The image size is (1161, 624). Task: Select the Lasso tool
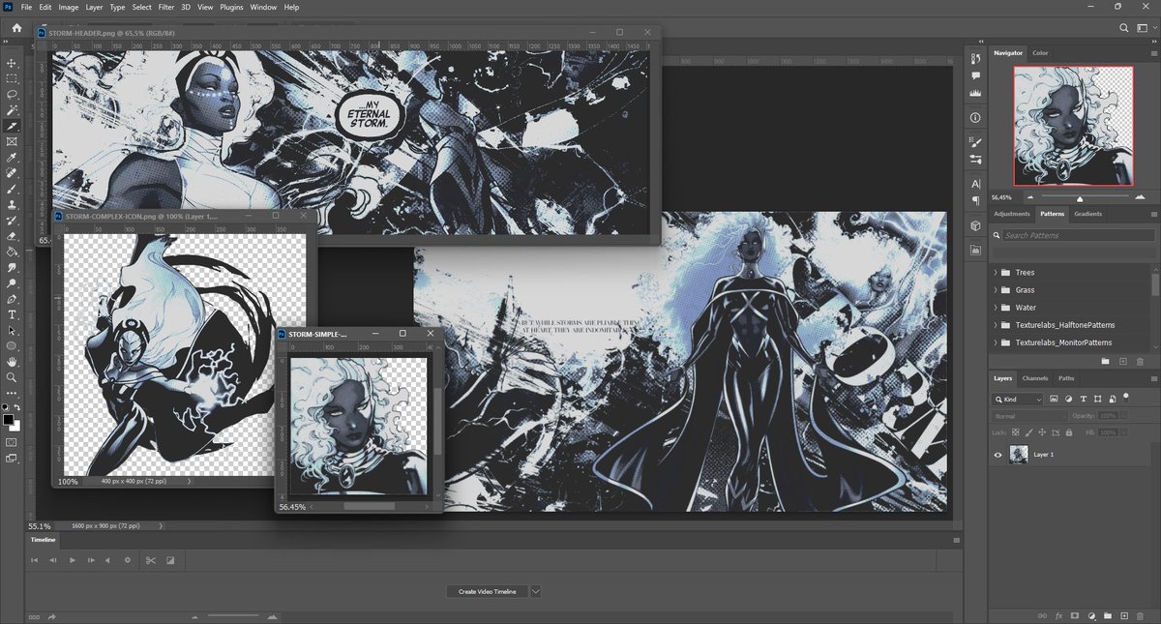[12, 94]
